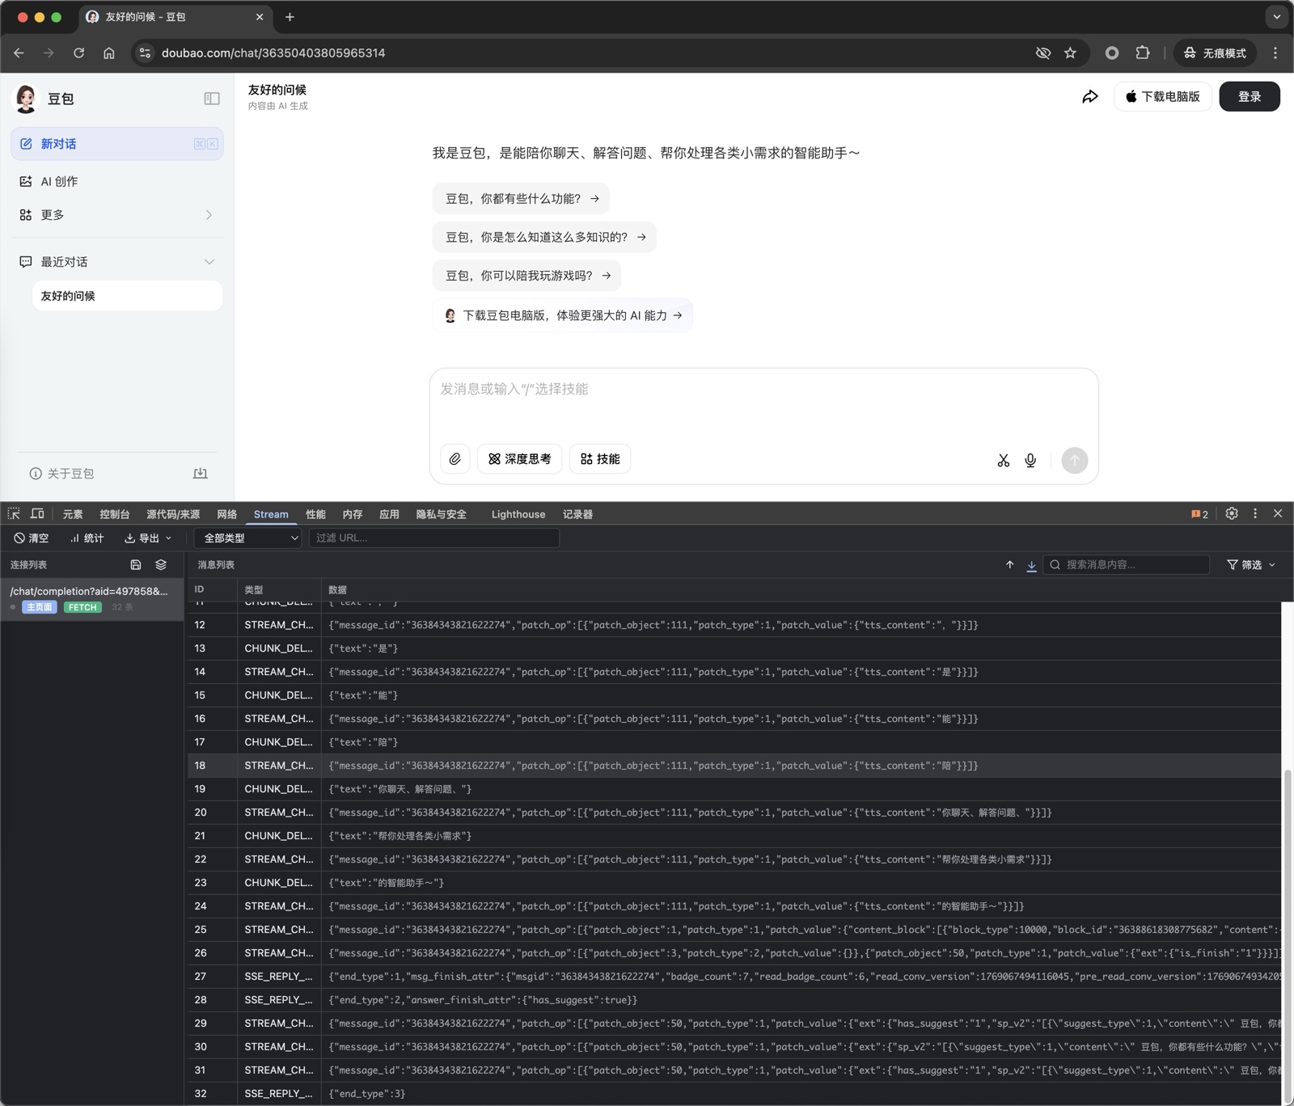Click the attachment paperclip icon
Image resolution: width=1294 pixels, height=1106 pixels.
coord(455,459)
